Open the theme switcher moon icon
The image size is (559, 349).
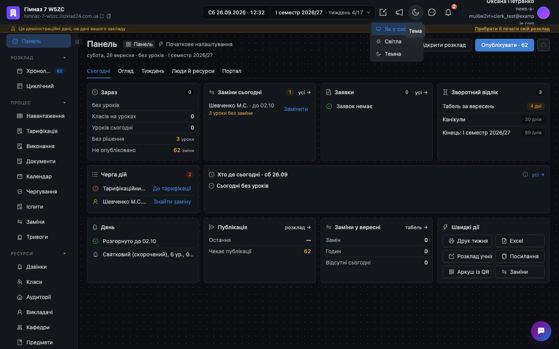(415, 12)
